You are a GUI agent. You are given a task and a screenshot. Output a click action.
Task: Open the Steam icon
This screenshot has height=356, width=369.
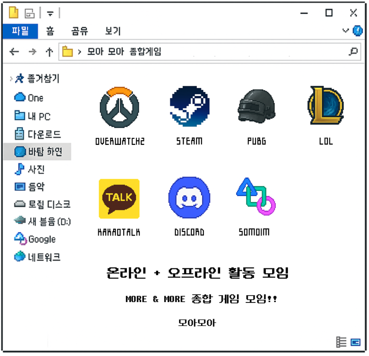coord(190,107)
